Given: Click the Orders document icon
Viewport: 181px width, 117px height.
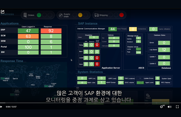Looking at the screenshot, I should click(25, 15).
